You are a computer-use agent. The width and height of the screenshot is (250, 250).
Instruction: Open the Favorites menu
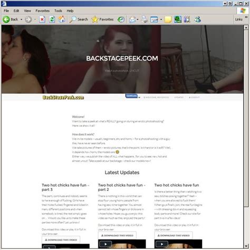(x=43, y=11)
